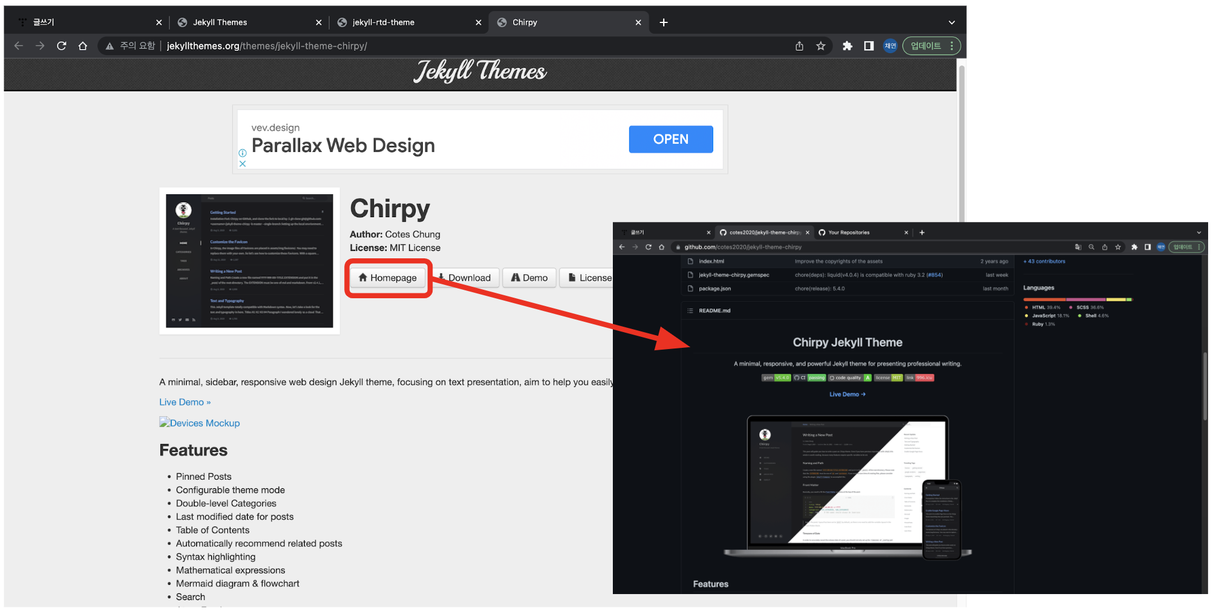
Task: Click the gem v5.4.0 badge
Action: 776,377
